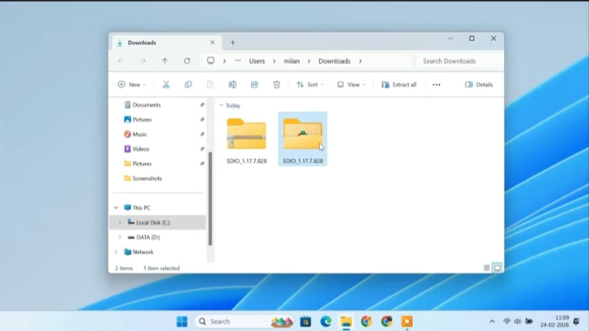Toggle the Details pane button
Image resolution: width=589 pixels, height=331 pixels.
click(x=479, y=84)
